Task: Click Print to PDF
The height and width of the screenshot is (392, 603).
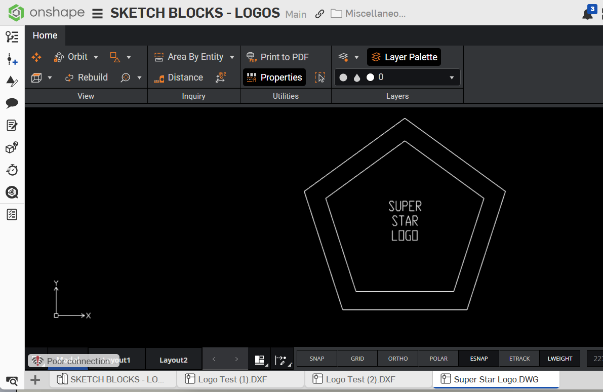Action: (277, 57)
